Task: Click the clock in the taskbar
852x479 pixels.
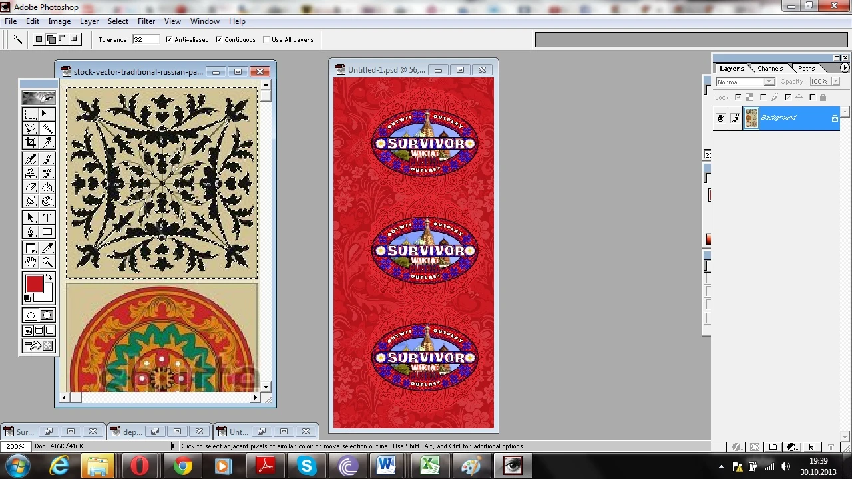Action: (818, 466)
